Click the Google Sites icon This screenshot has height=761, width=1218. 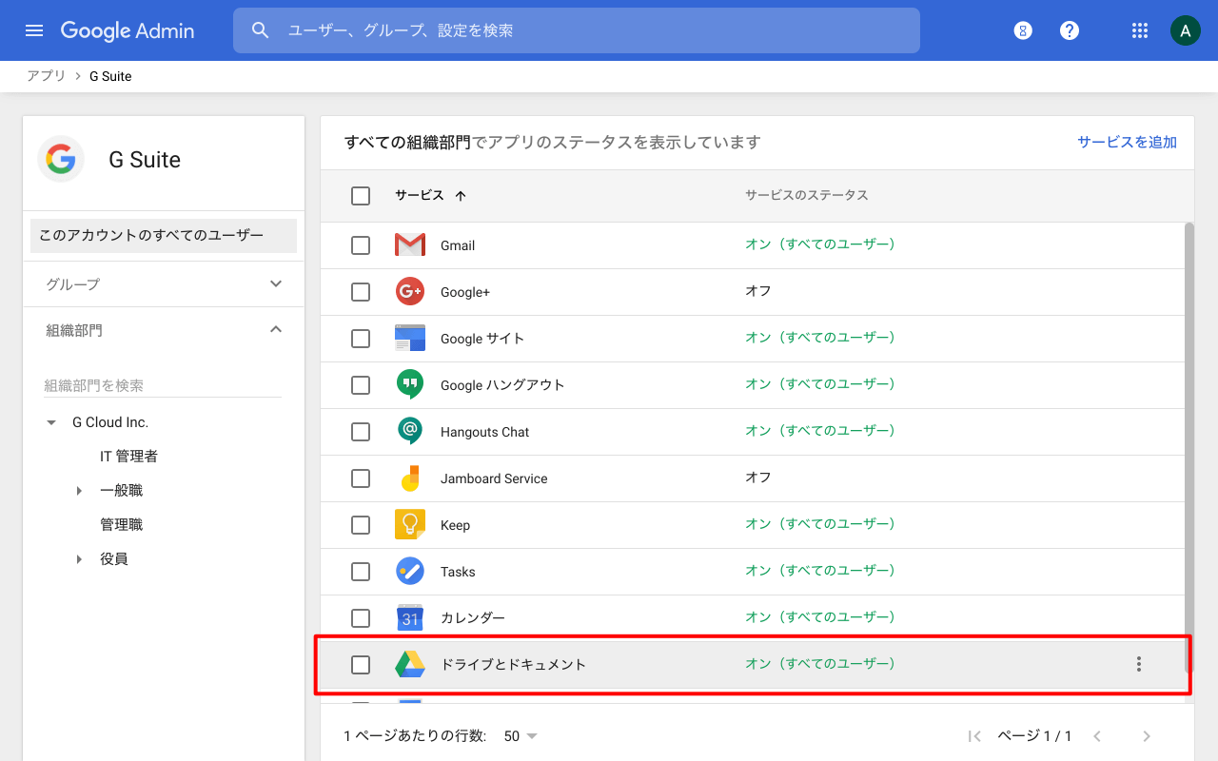[410, 339]
